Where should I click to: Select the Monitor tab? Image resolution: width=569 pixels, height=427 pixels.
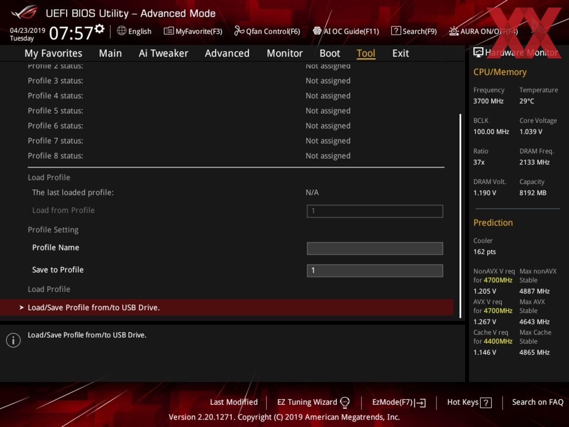284,53
